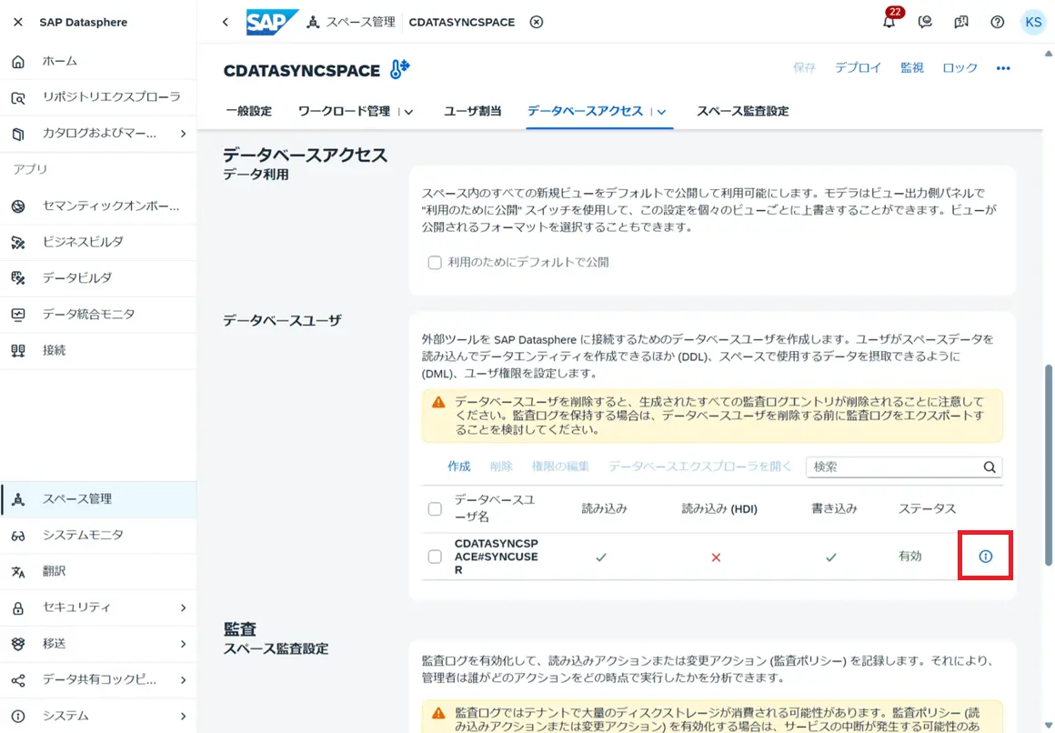Click the 保存 button

click(x=804, y=68)
